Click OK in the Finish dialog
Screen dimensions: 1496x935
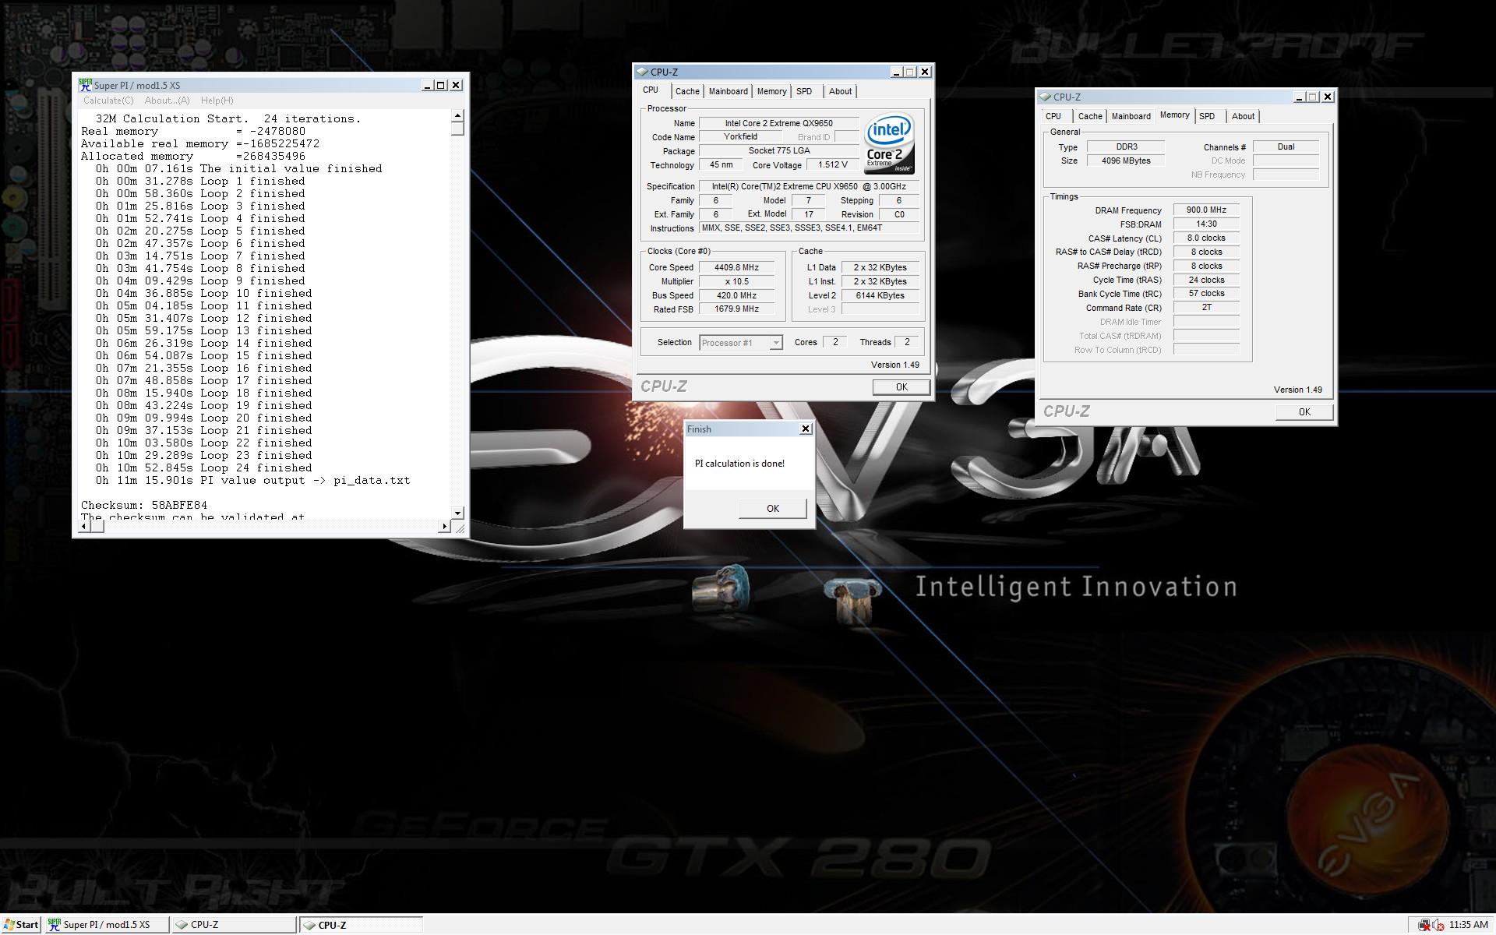[x=772, y=508]
